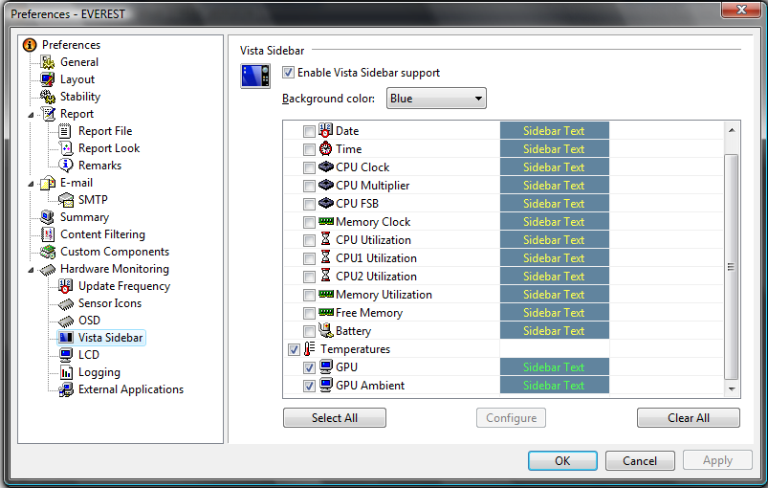768x488 pixels.
Task: Click the SMTP mail icon
Action: point(66,200)
